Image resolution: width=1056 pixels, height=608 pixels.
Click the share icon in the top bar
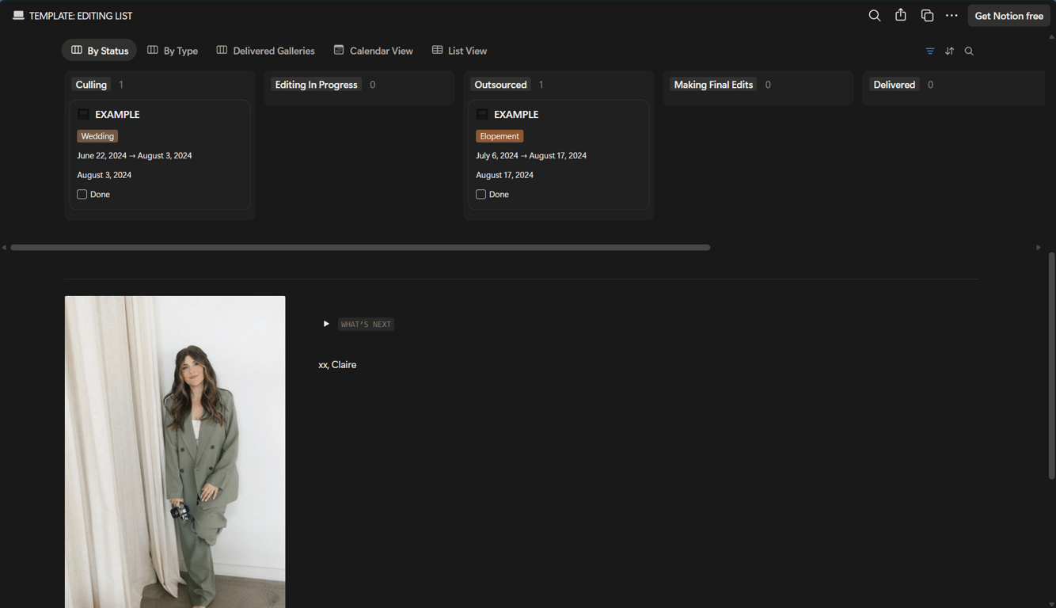pyautogui.click(x=901, y=15)
